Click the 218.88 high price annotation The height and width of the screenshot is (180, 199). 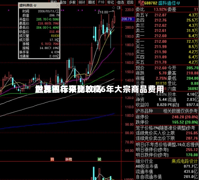pyautogui.click(x=103, y=12)
